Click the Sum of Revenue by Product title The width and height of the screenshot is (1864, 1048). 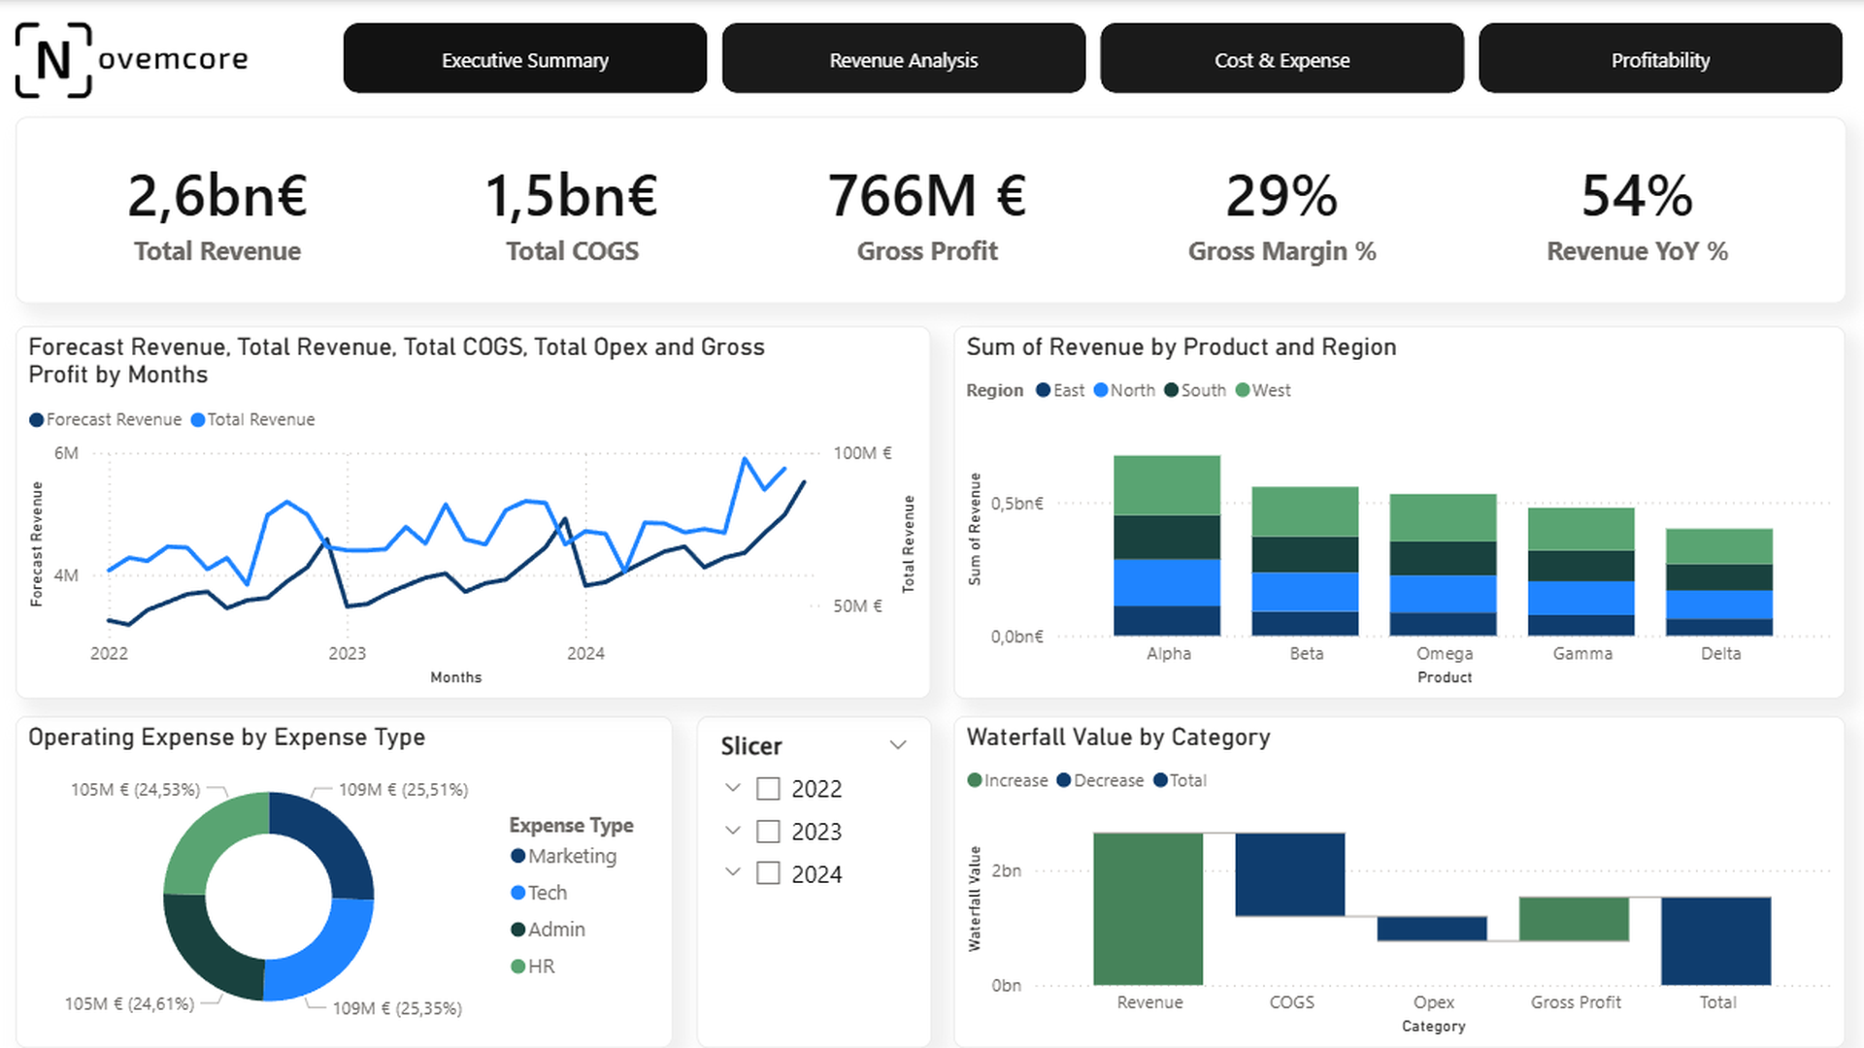[1182, 347]
